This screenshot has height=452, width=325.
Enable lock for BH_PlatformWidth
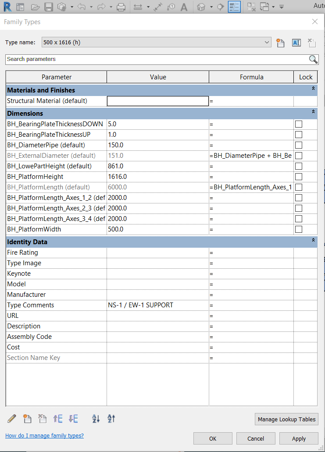tap(299, 229)
